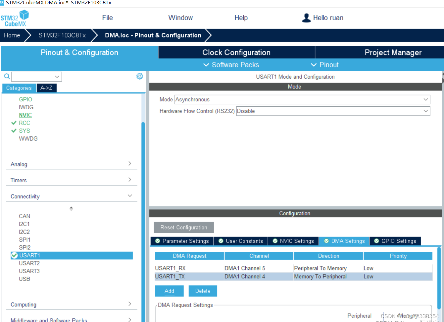Open the GPIO Settings tab
The width and height of the screenshot is (444, 322).
[x=395, y=241]
